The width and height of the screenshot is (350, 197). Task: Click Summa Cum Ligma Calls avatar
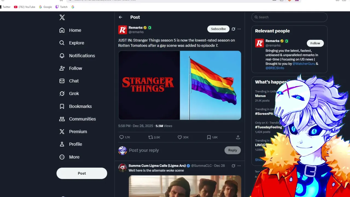click(122, 167)
